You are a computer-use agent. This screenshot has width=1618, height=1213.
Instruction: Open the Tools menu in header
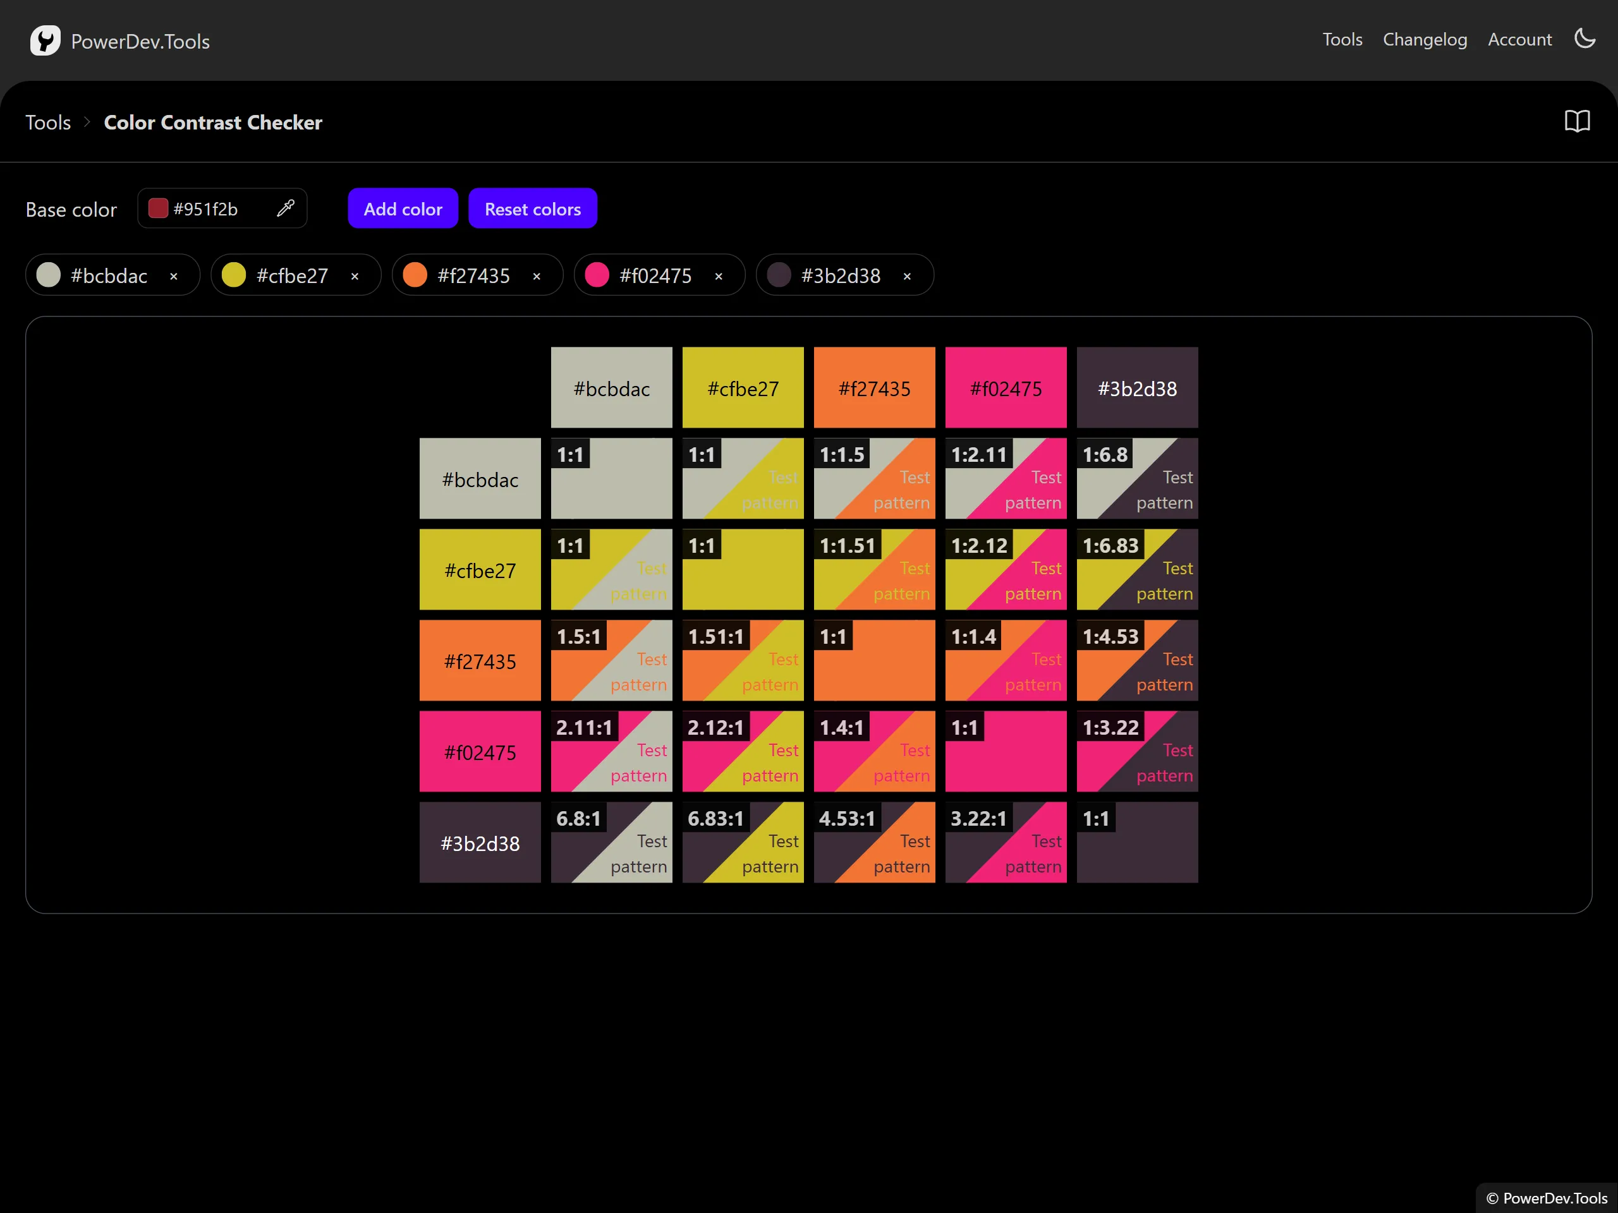[x=1342, y=39]
